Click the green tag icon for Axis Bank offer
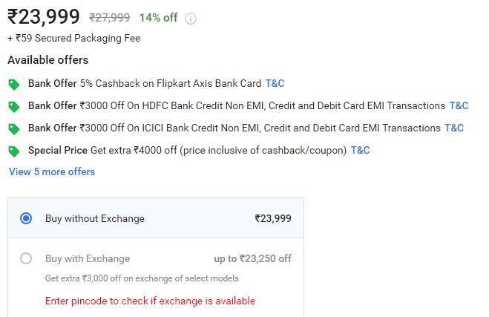The width and height of the screenshot is (489, 317). [13, 84]
